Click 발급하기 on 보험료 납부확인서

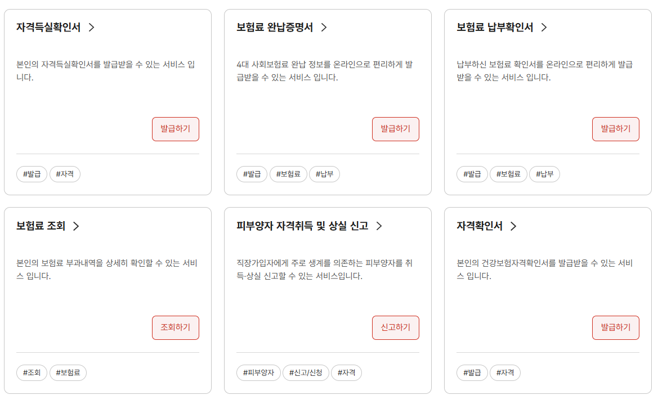[615, 129]
